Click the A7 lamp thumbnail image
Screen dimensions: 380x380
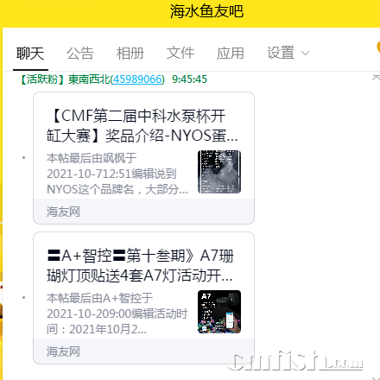tap(219, 312)
